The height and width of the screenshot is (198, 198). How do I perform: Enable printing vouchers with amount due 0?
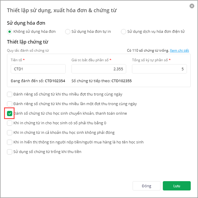pos(10,123)
